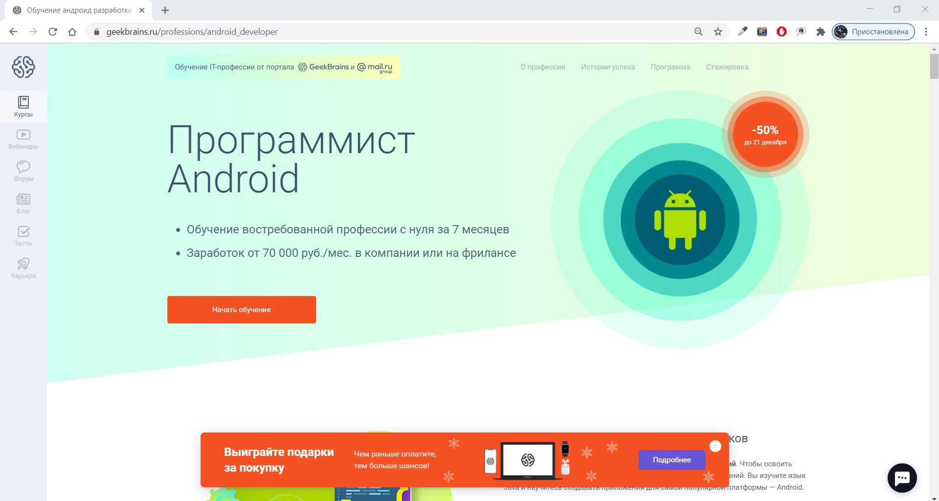The width and height of the screenshot is (939, 501).
Task: Maximize or restore the browser window
Action: pos(897,9)
